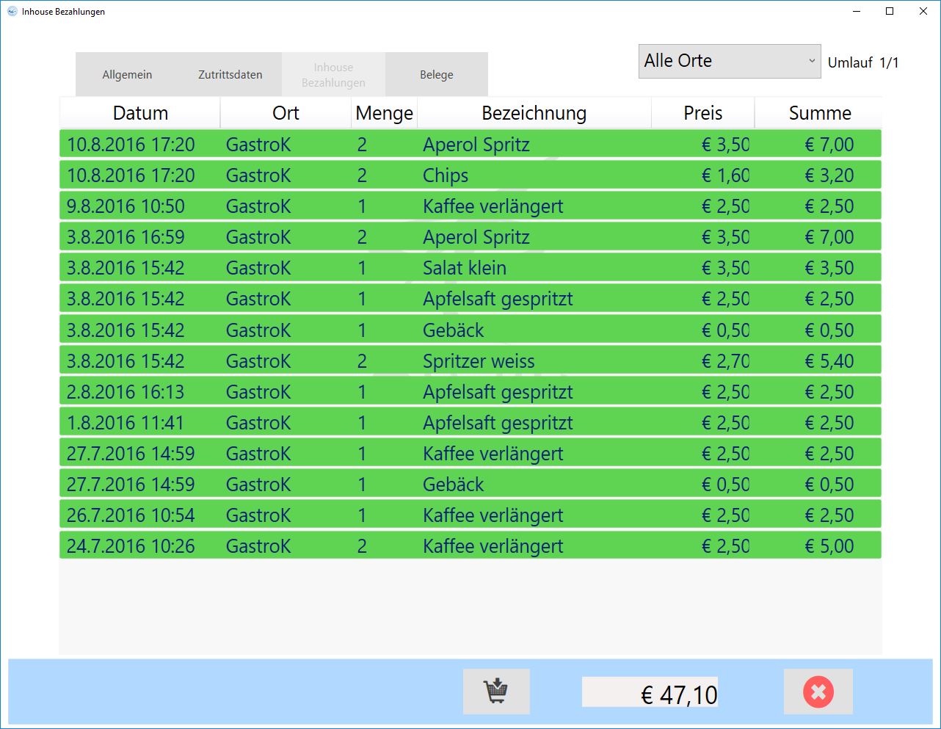Switch to the Allgemein tab
This screenshot has width=941, height=729.
(x=127, y=75)
